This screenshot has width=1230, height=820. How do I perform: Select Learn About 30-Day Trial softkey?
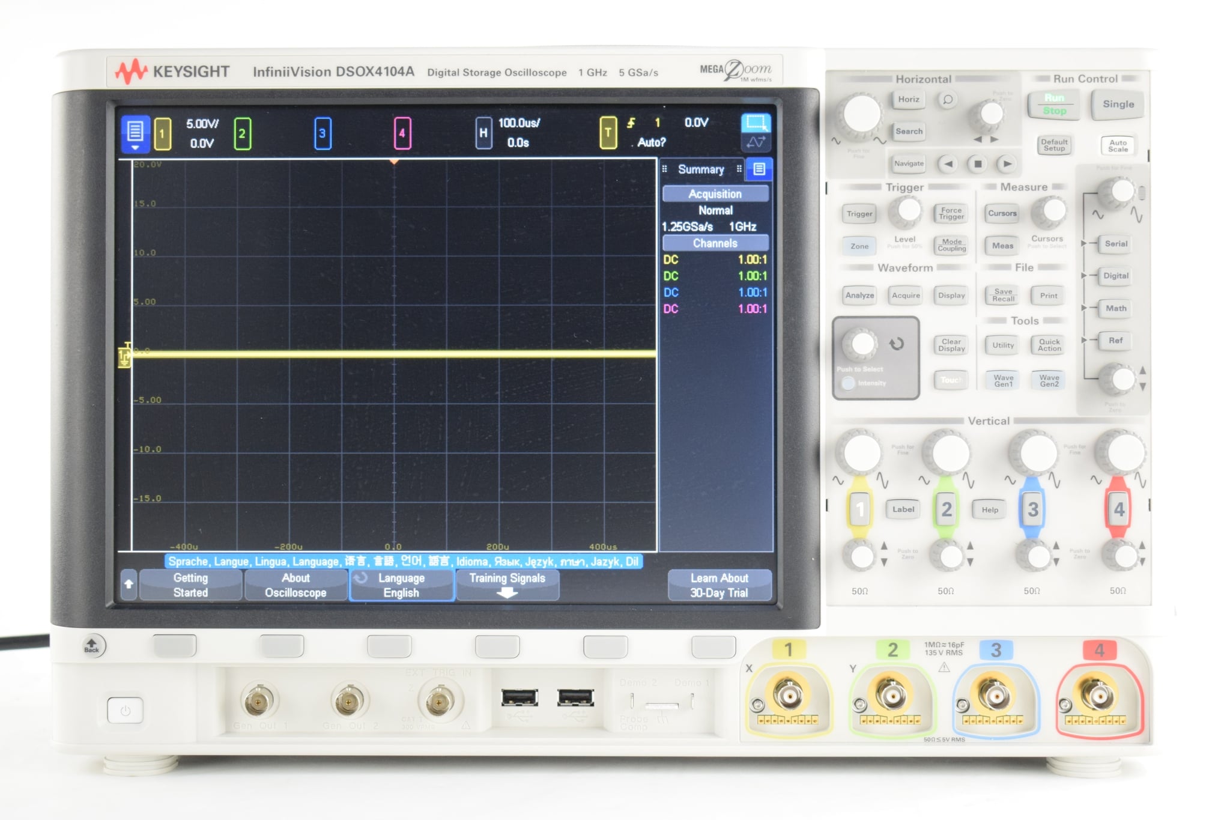click(720, 585)
